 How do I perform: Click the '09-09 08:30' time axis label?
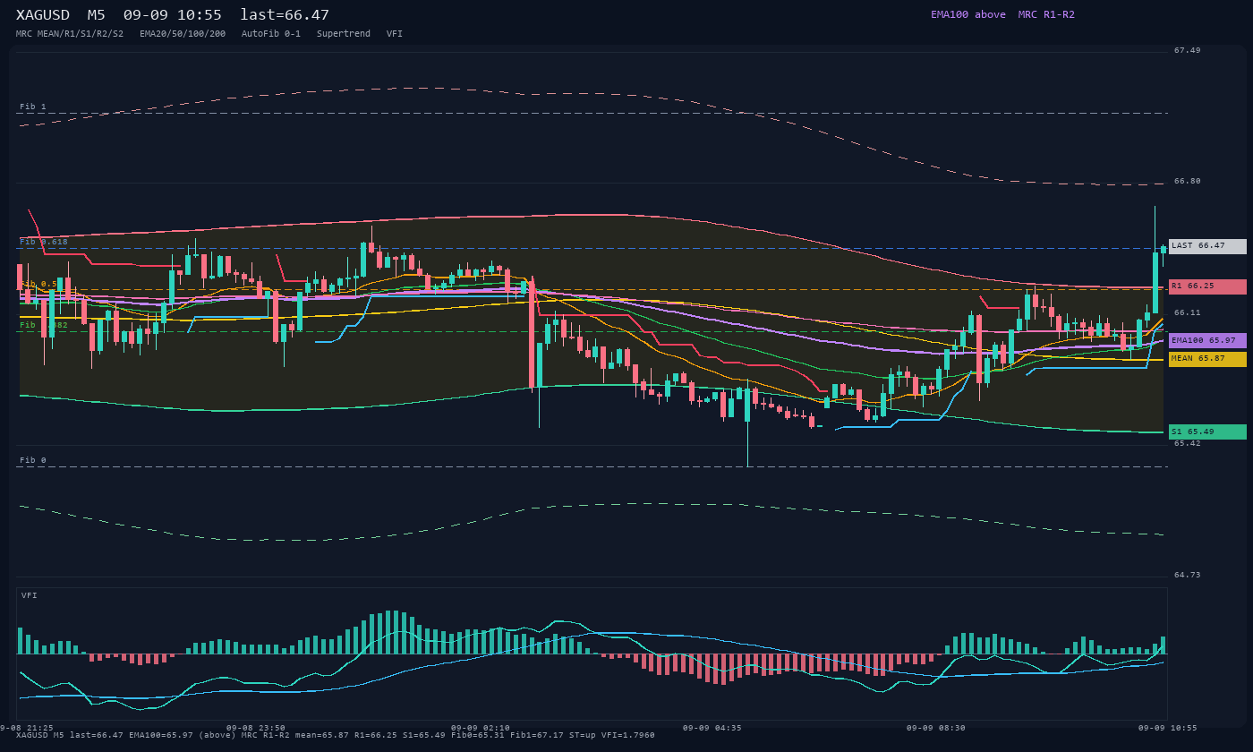[x=936, y=728]
